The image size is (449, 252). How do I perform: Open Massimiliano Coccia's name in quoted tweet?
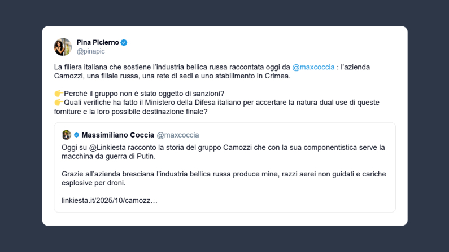point(117,135)
